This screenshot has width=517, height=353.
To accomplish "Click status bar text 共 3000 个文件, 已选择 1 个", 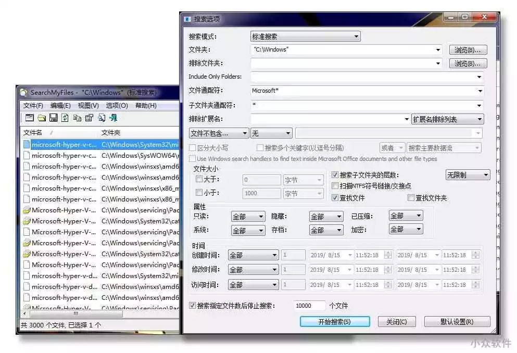I will pyautogui.click(x=61, y=325).
